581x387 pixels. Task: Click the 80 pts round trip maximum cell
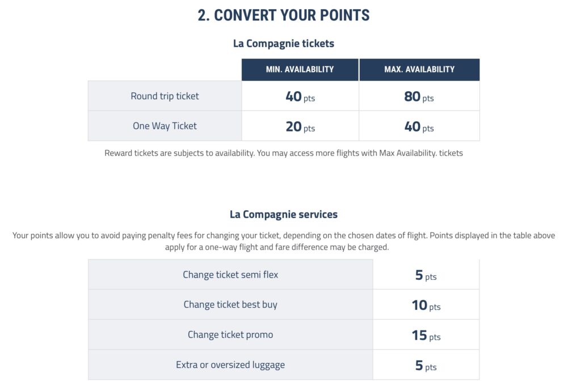click(419, 96)
